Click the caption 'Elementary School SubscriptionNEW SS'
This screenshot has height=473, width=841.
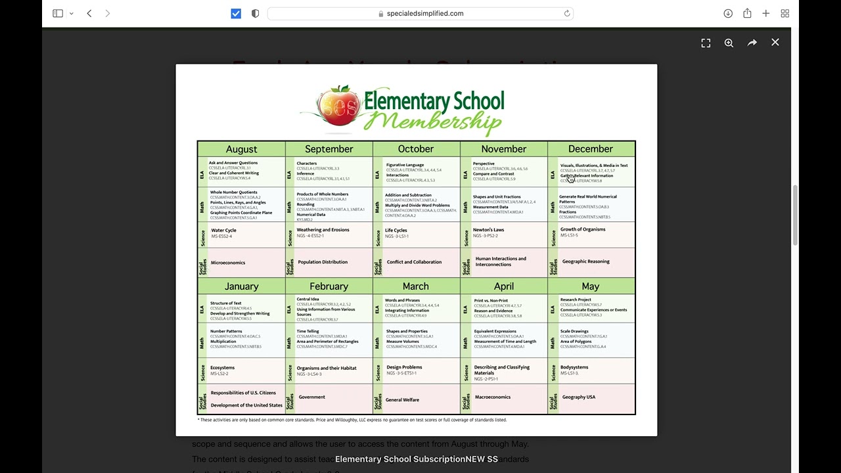click(x=417, y=459)
